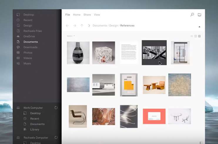
Task: Click the folder icon next to search
Action: [199, 15]
